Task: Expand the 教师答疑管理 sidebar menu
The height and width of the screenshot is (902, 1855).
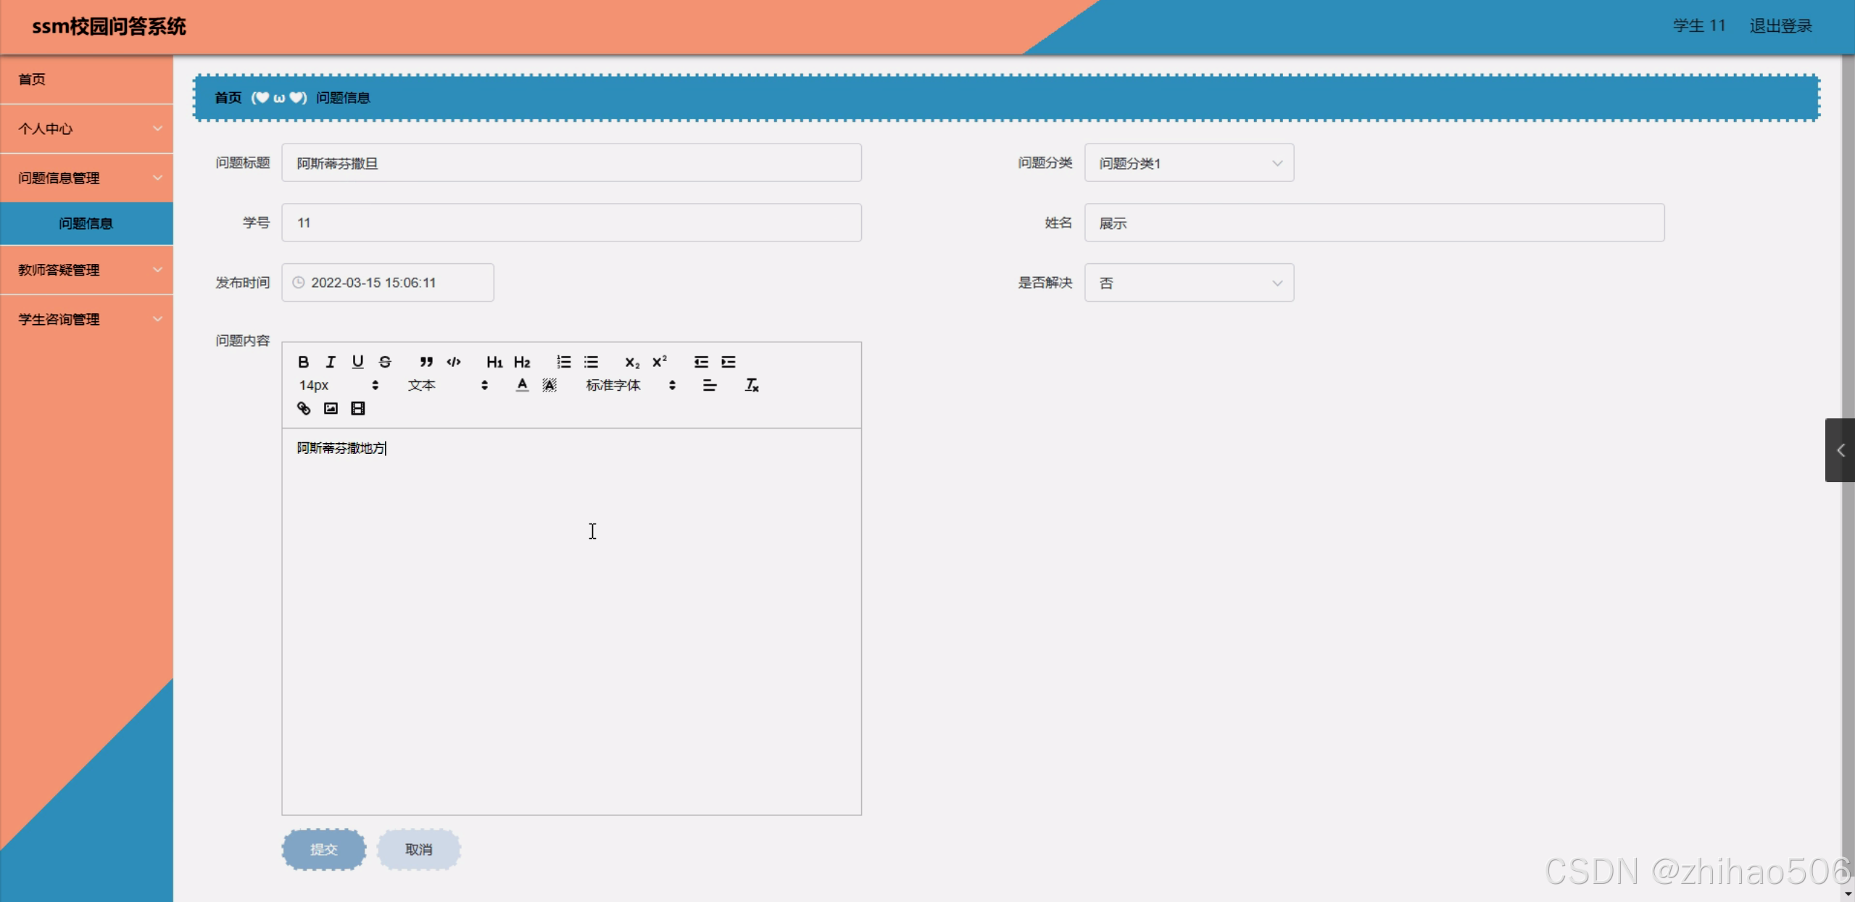Action: coord(87,270)
